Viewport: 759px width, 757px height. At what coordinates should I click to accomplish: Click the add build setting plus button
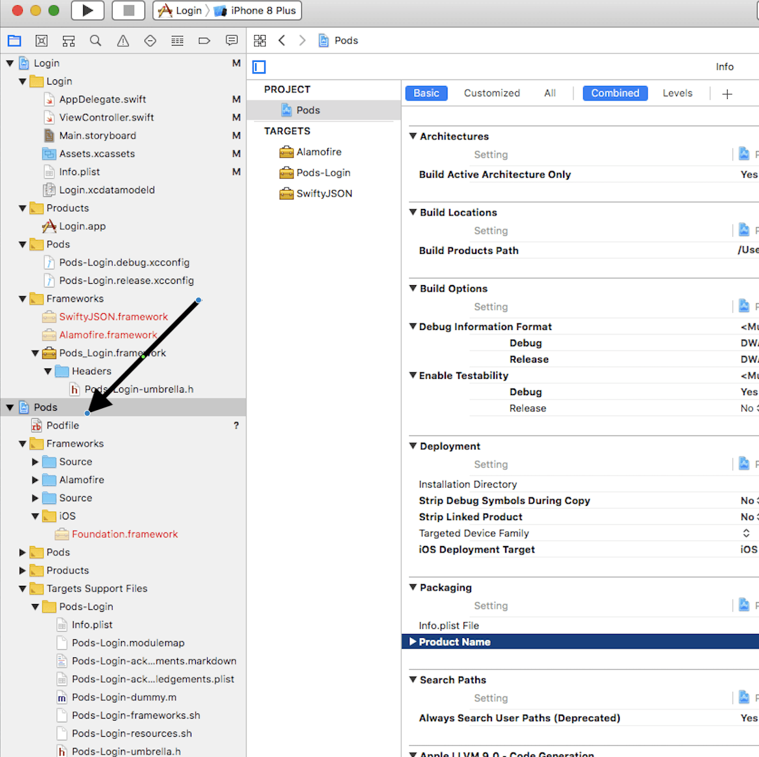point(727,94)
